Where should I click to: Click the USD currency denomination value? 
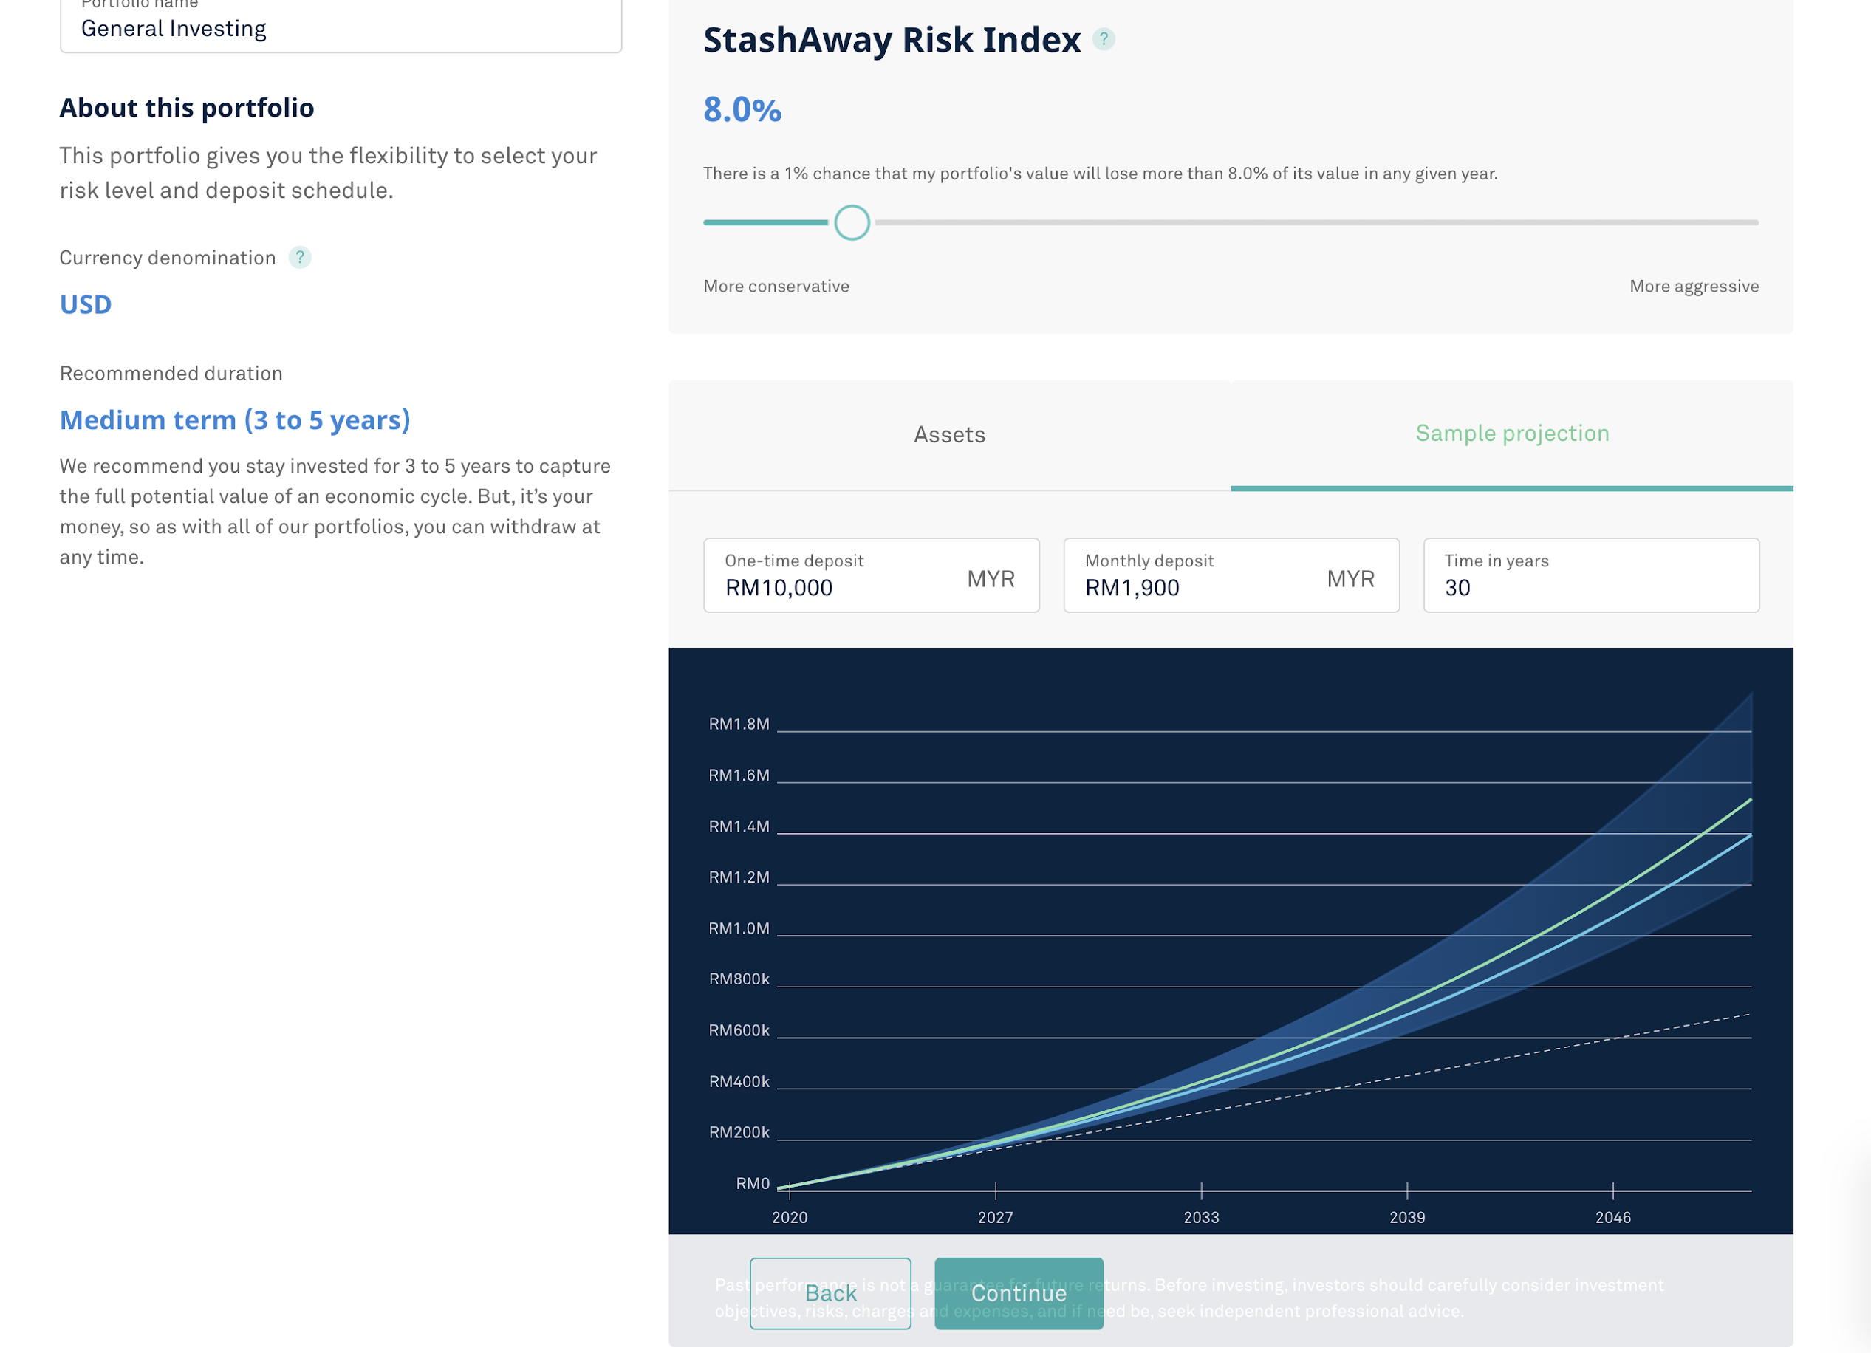86,304
